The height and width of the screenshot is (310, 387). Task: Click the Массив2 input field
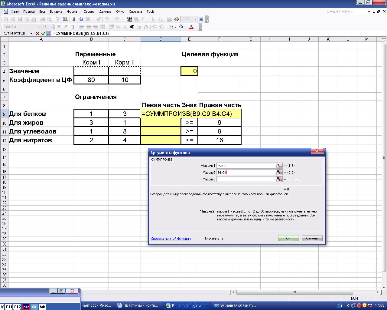(x=246, y=173)
